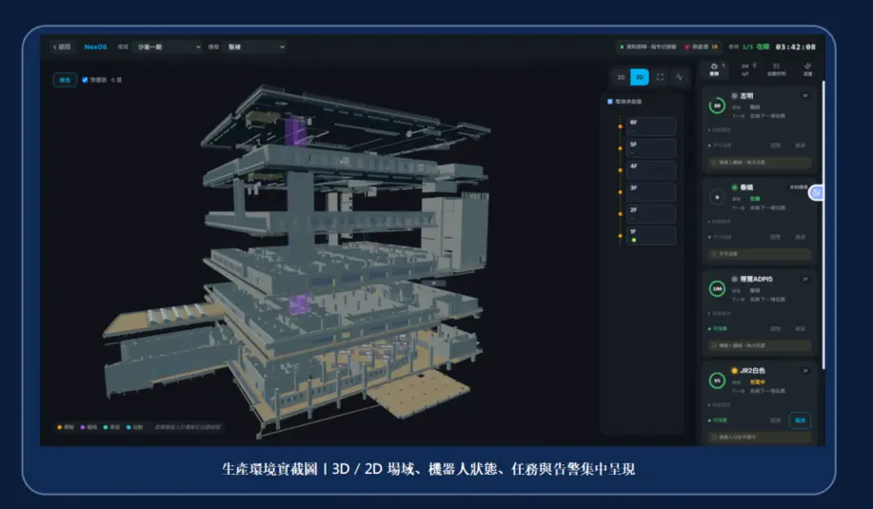The image size is (873, 509).
Task: Expand the lower collapsed row in 志明 card
Action: pos(720,146)
